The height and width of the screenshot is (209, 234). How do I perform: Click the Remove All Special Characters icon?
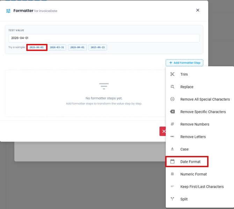point(172,99)
